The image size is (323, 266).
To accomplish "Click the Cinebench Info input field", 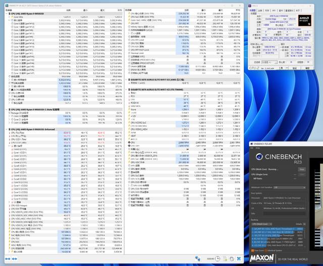I will [x=284, y=214].
